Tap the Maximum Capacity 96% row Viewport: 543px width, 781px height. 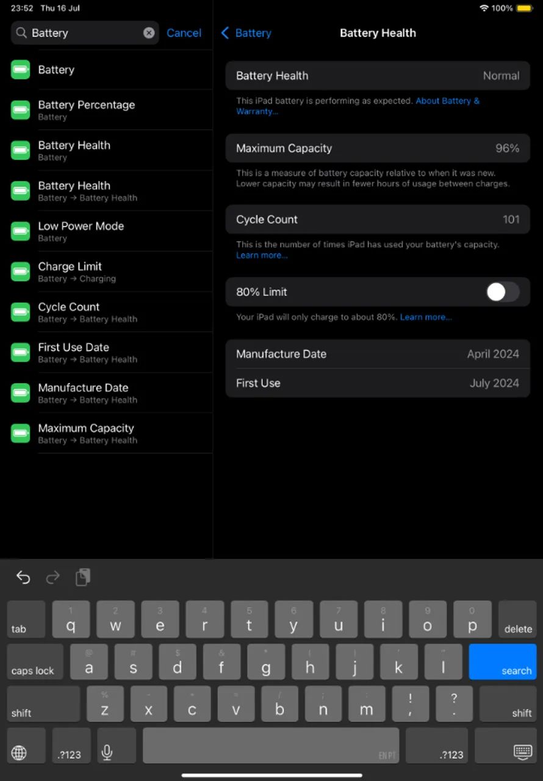378,148
